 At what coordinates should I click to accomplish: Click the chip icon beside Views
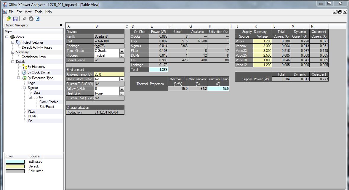[x=12, y=37]
